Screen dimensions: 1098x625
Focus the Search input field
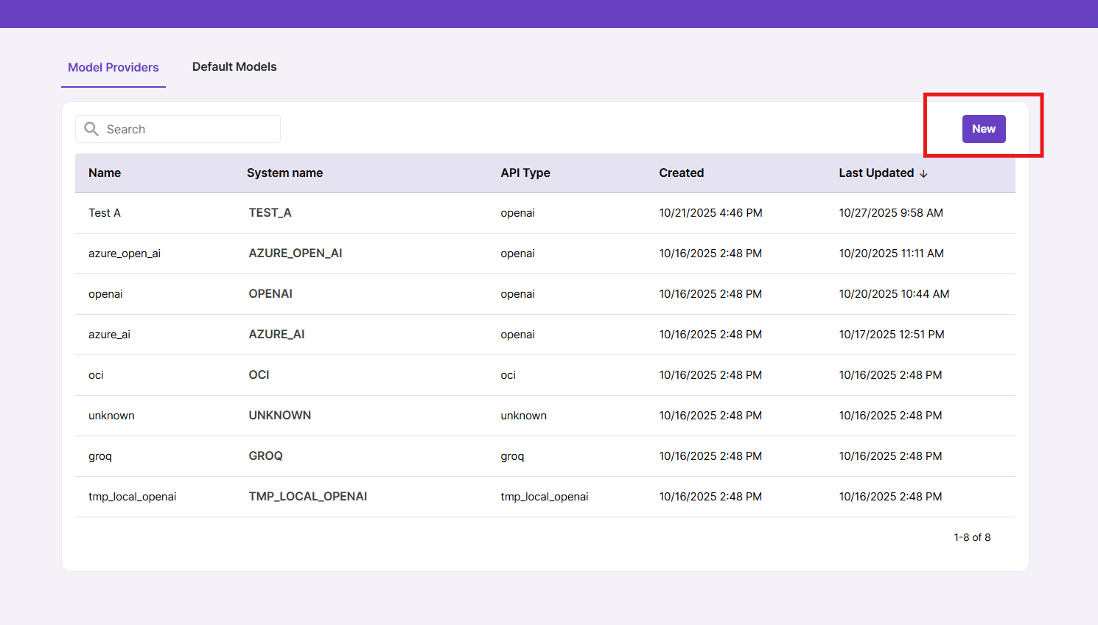(x=188, y=129)
